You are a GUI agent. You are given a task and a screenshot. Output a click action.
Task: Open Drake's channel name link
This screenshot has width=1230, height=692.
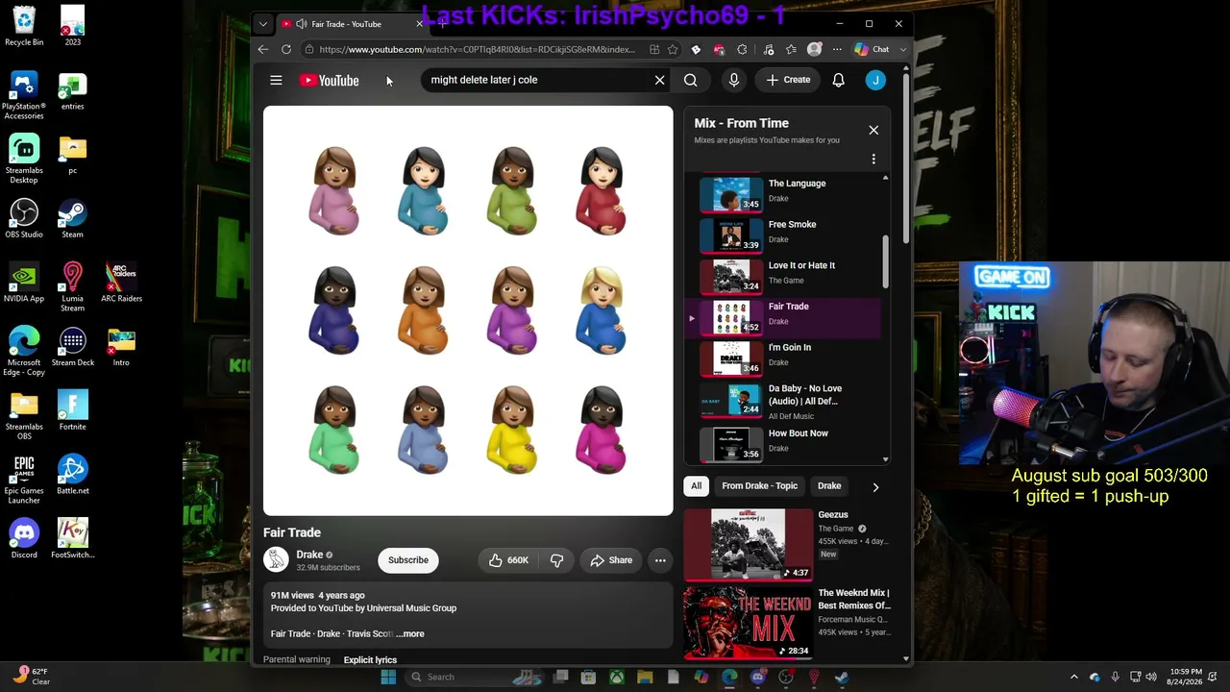[x=309, y=555]
